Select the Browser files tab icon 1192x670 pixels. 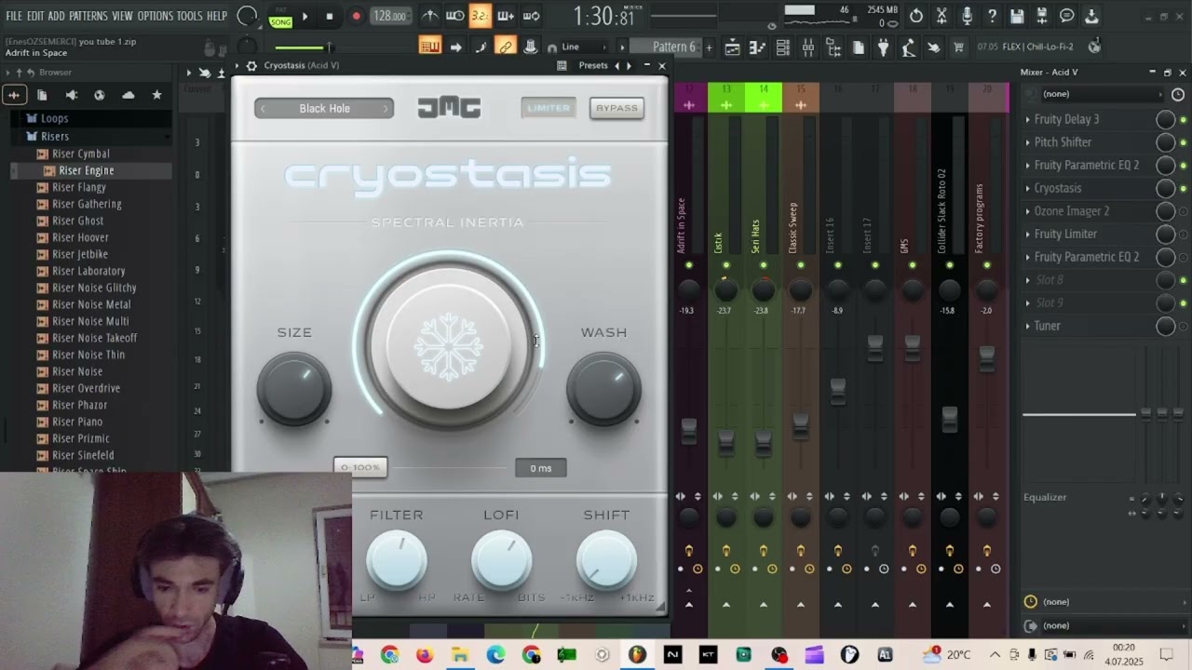(42, 95)
